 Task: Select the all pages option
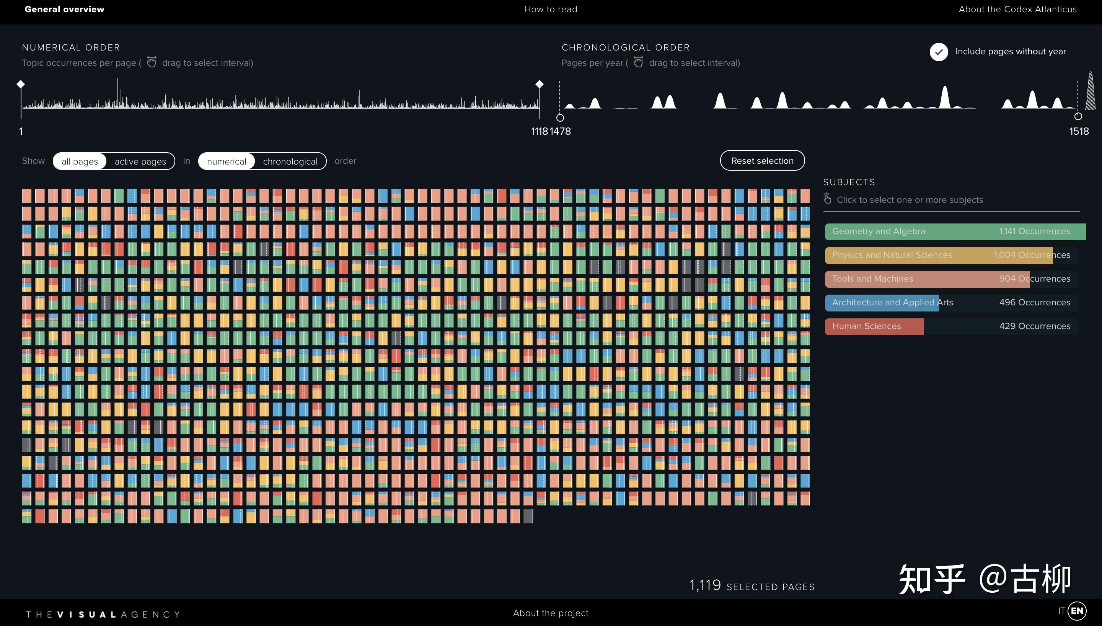(x=80, y=161)
